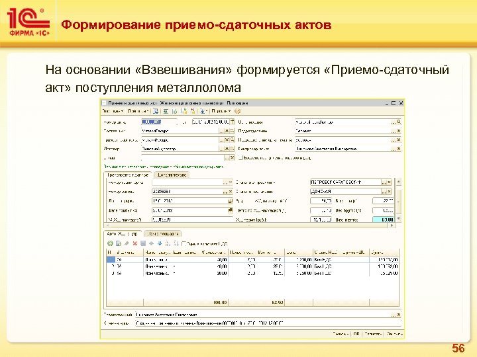Add a new row with the green plus icon
The height and width of the screenshot is (357, 477).
[110, 243]
